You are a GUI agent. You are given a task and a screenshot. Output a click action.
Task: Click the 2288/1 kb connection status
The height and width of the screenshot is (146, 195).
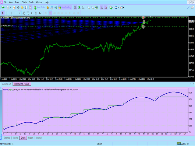[183, 144]
